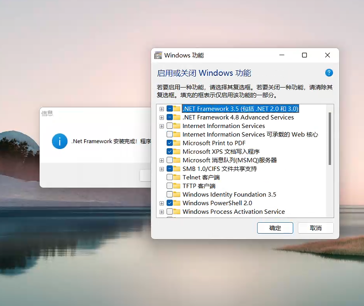Enable Microsoft 消息队列(MSMQ)服务器 checkbox
The image size is (364, 306).
[170, 160]
